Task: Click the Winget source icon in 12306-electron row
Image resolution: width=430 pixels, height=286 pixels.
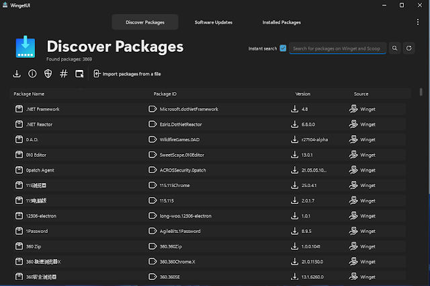Action: (353, 216)
